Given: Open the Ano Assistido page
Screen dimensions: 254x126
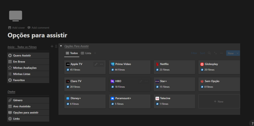Looking at the screenshot, I should 28,106.
